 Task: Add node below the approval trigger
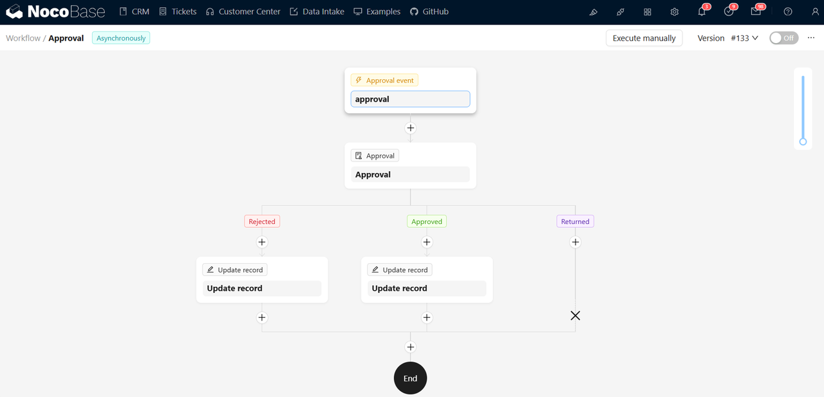point(410,128)
